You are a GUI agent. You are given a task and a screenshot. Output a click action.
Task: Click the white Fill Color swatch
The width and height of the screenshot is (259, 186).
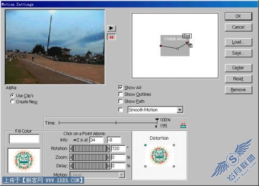coord(24,139)
